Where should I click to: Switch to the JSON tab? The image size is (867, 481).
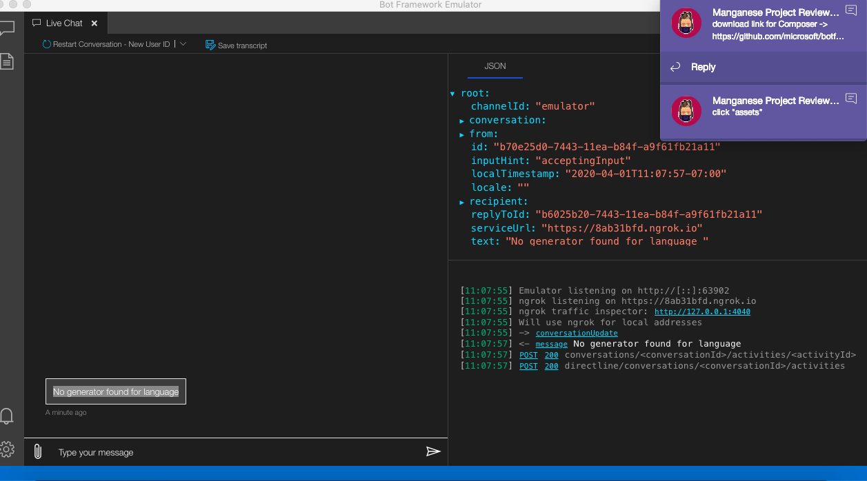click(x=495, y=66)
